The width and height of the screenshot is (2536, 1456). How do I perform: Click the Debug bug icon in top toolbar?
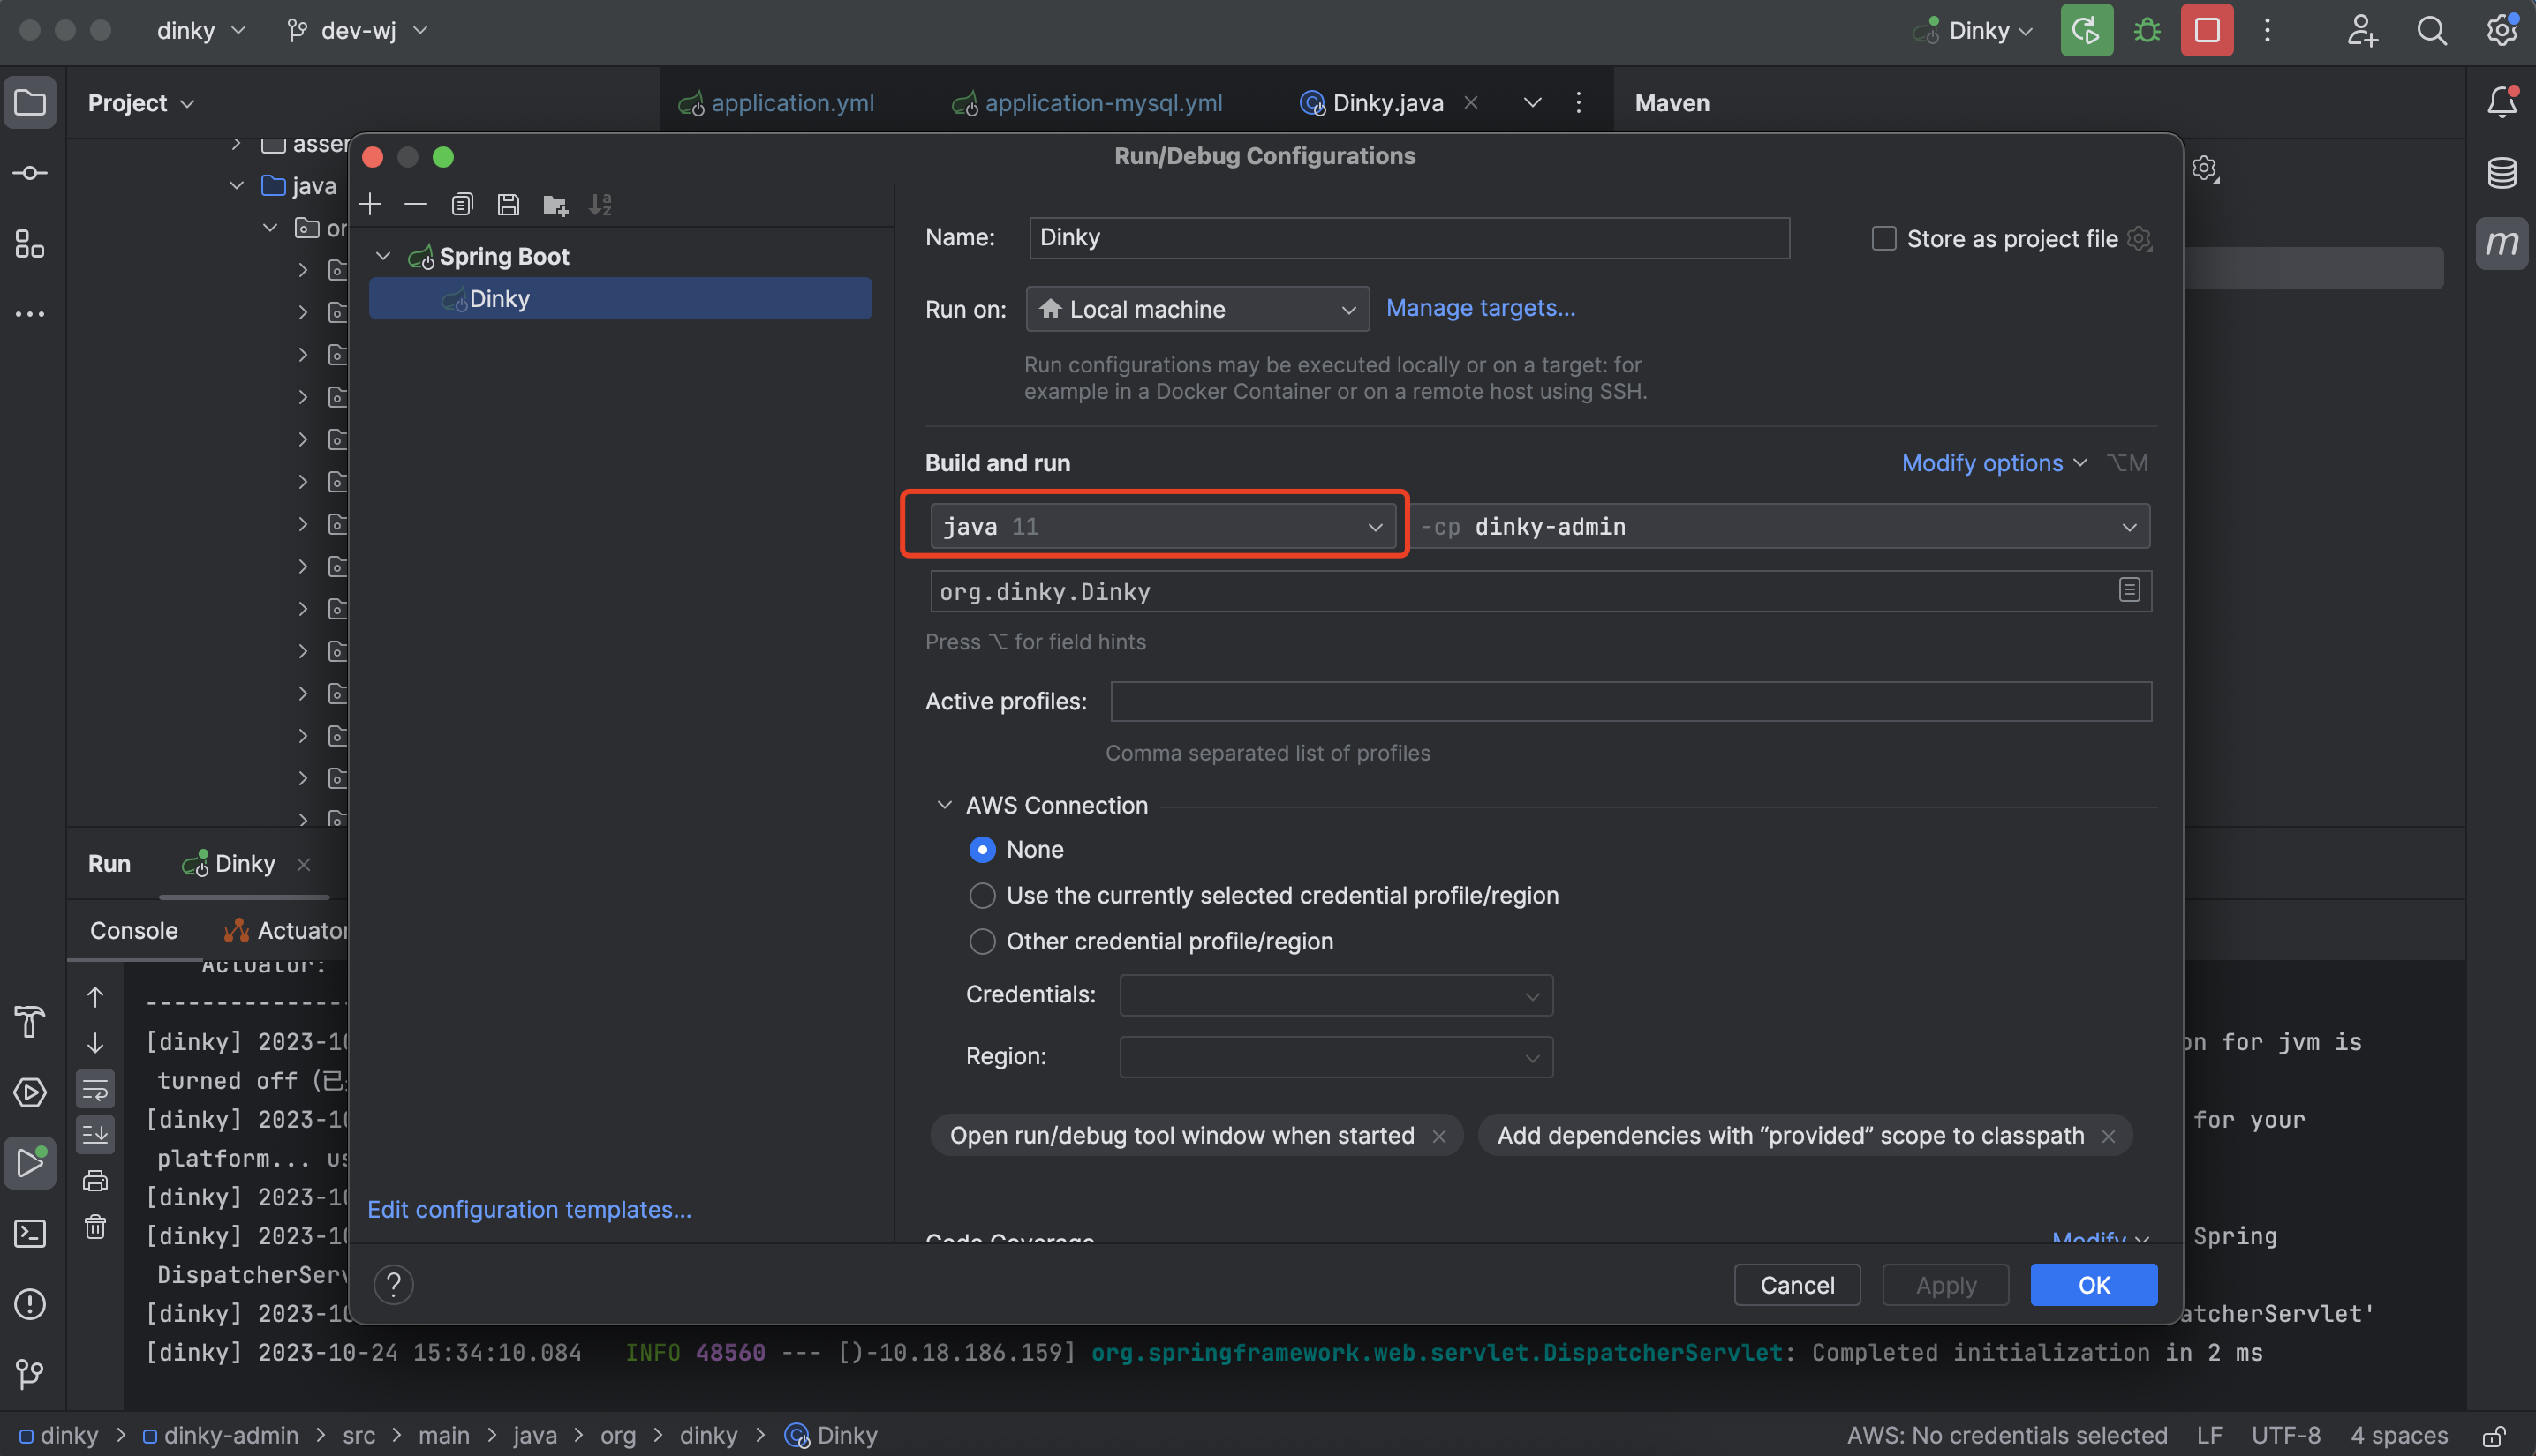pos(2147,30)
